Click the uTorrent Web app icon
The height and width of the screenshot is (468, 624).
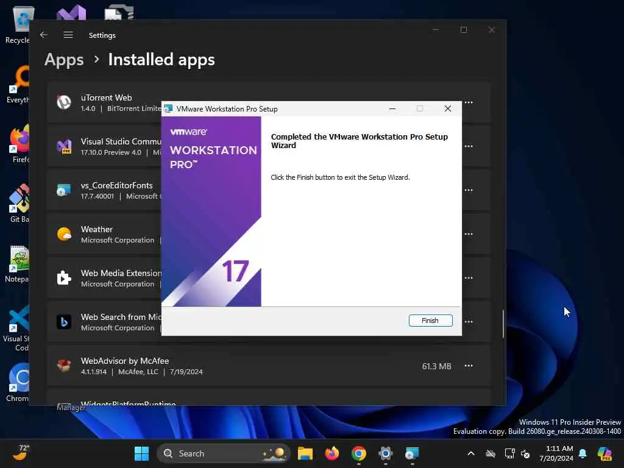(x=63, y=102)
